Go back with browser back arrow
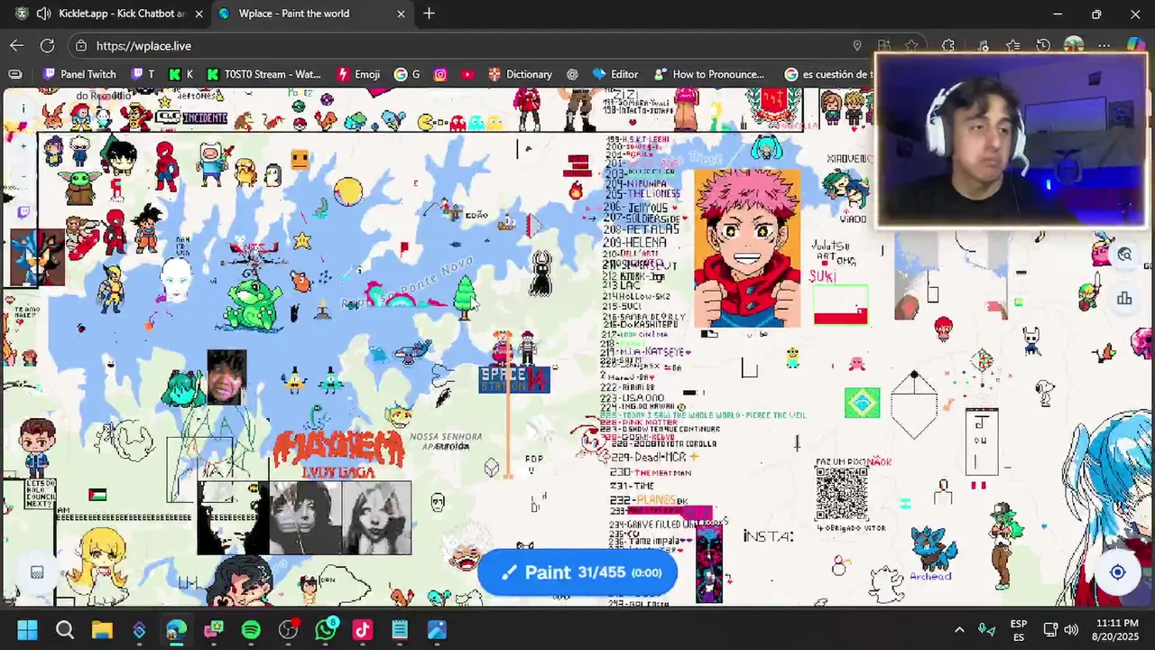This screenshot has height=650, width=1155. tap(17, 45)
